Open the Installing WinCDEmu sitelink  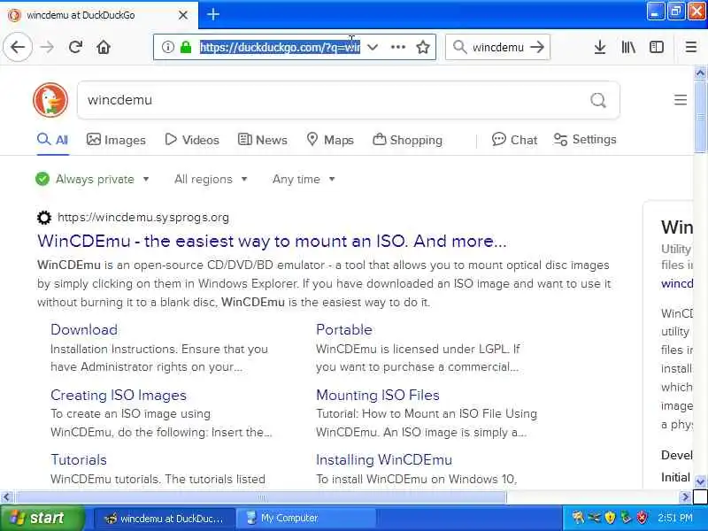click(x=384, y=459)
